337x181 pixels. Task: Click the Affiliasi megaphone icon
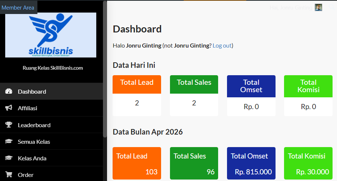9,108
